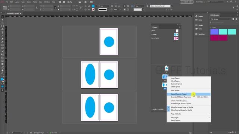
Task: Click the Pages panel tab
Action: click(155, 27)
